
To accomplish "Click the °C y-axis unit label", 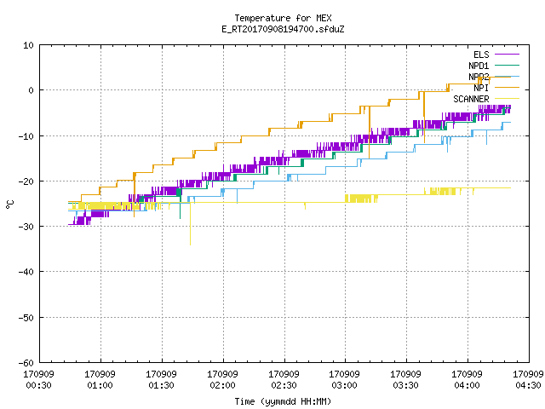I will tap(9, 204).
